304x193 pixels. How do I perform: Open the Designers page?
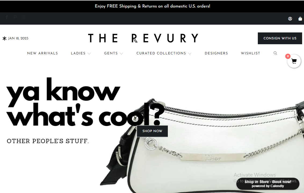216,53
